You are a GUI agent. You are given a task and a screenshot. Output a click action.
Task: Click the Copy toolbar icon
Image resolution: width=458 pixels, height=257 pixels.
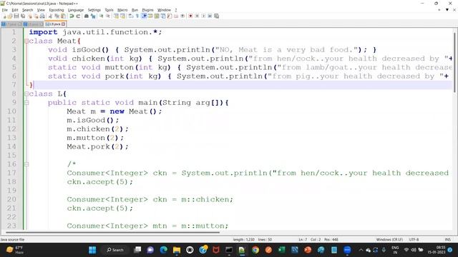tap(57, 16)
